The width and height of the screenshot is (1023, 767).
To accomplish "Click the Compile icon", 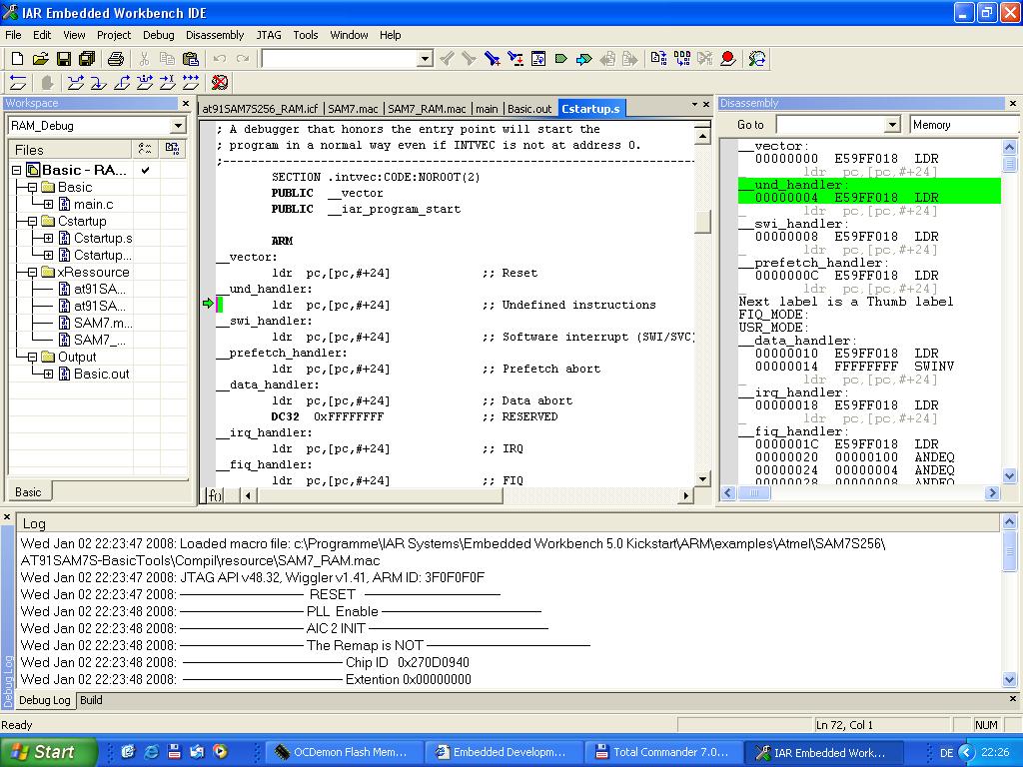I will [658, 59].
